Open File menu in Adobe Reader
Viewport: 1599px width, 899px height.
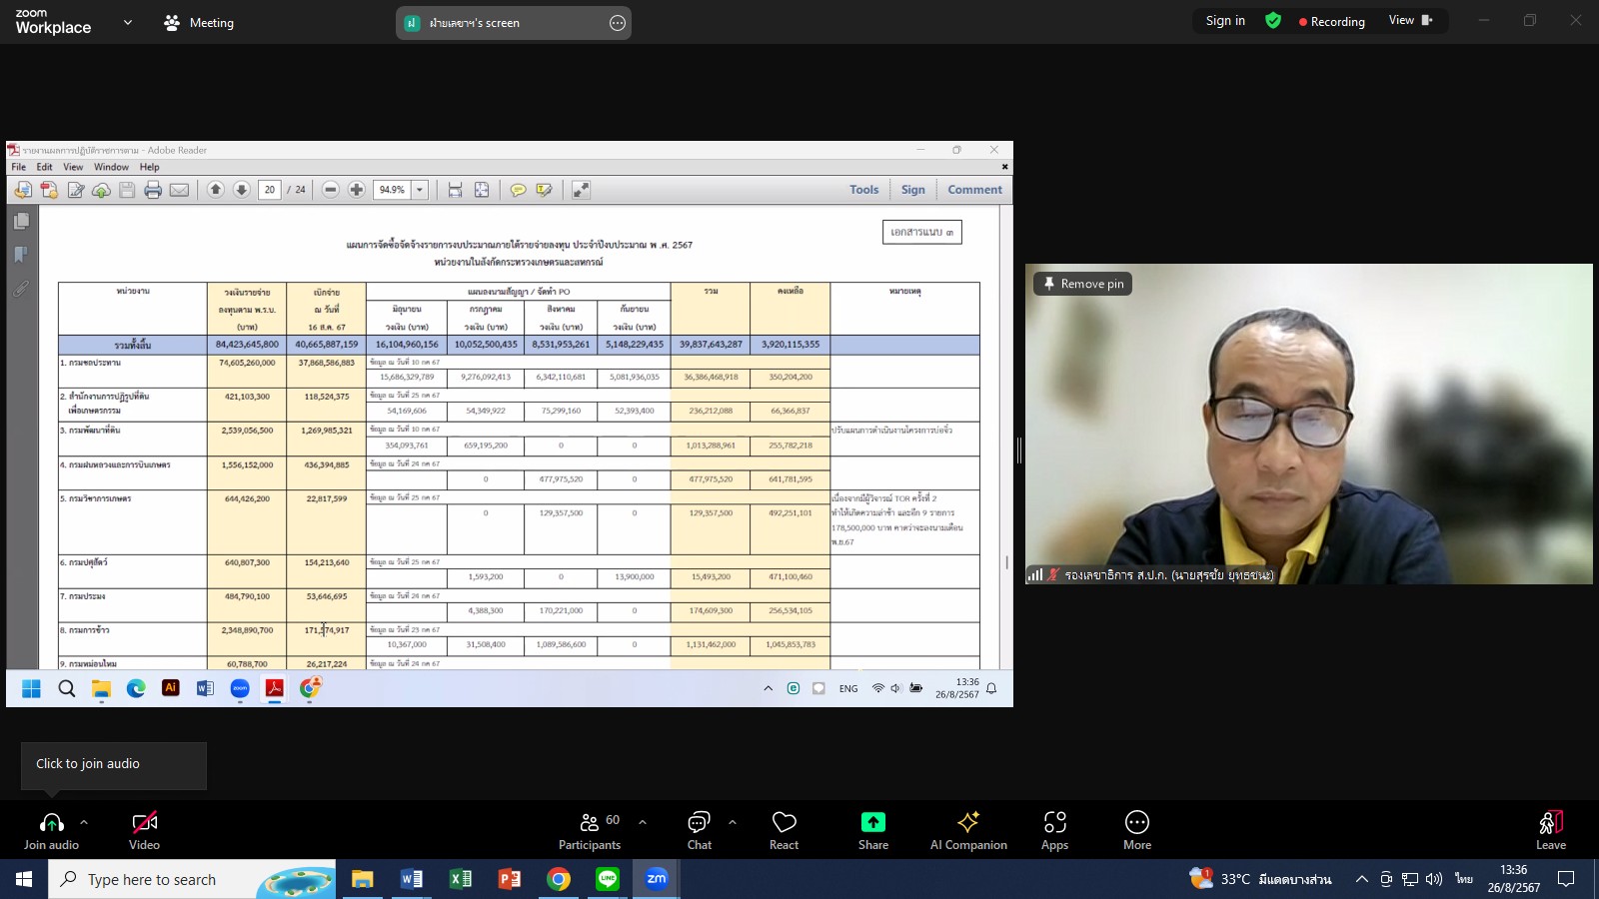18,167
